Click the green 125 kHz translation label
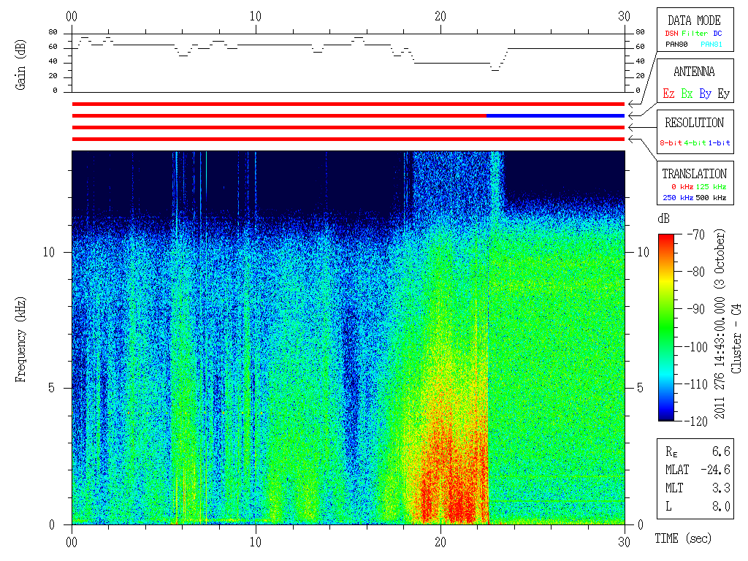 pyautogui.click(x=711, y=186)
